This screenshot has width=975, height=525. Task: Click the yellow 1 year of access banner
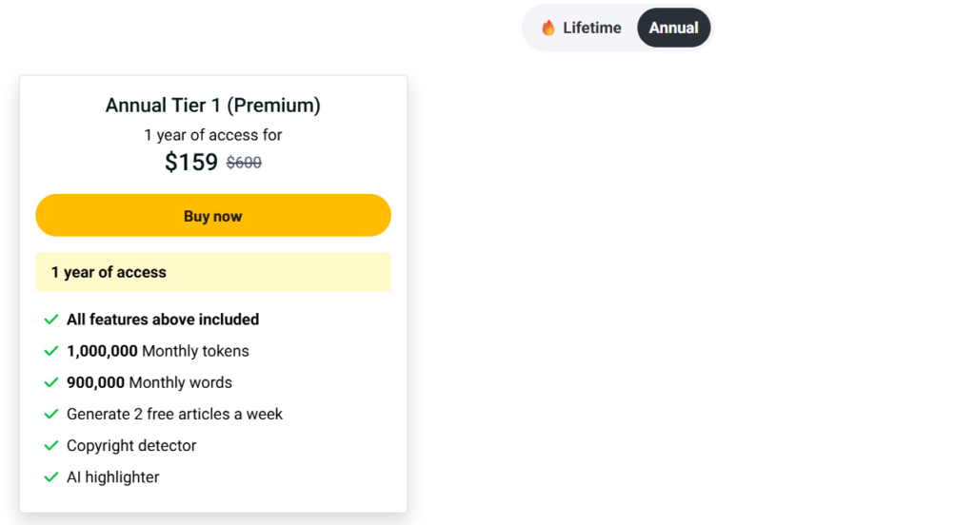213,272
